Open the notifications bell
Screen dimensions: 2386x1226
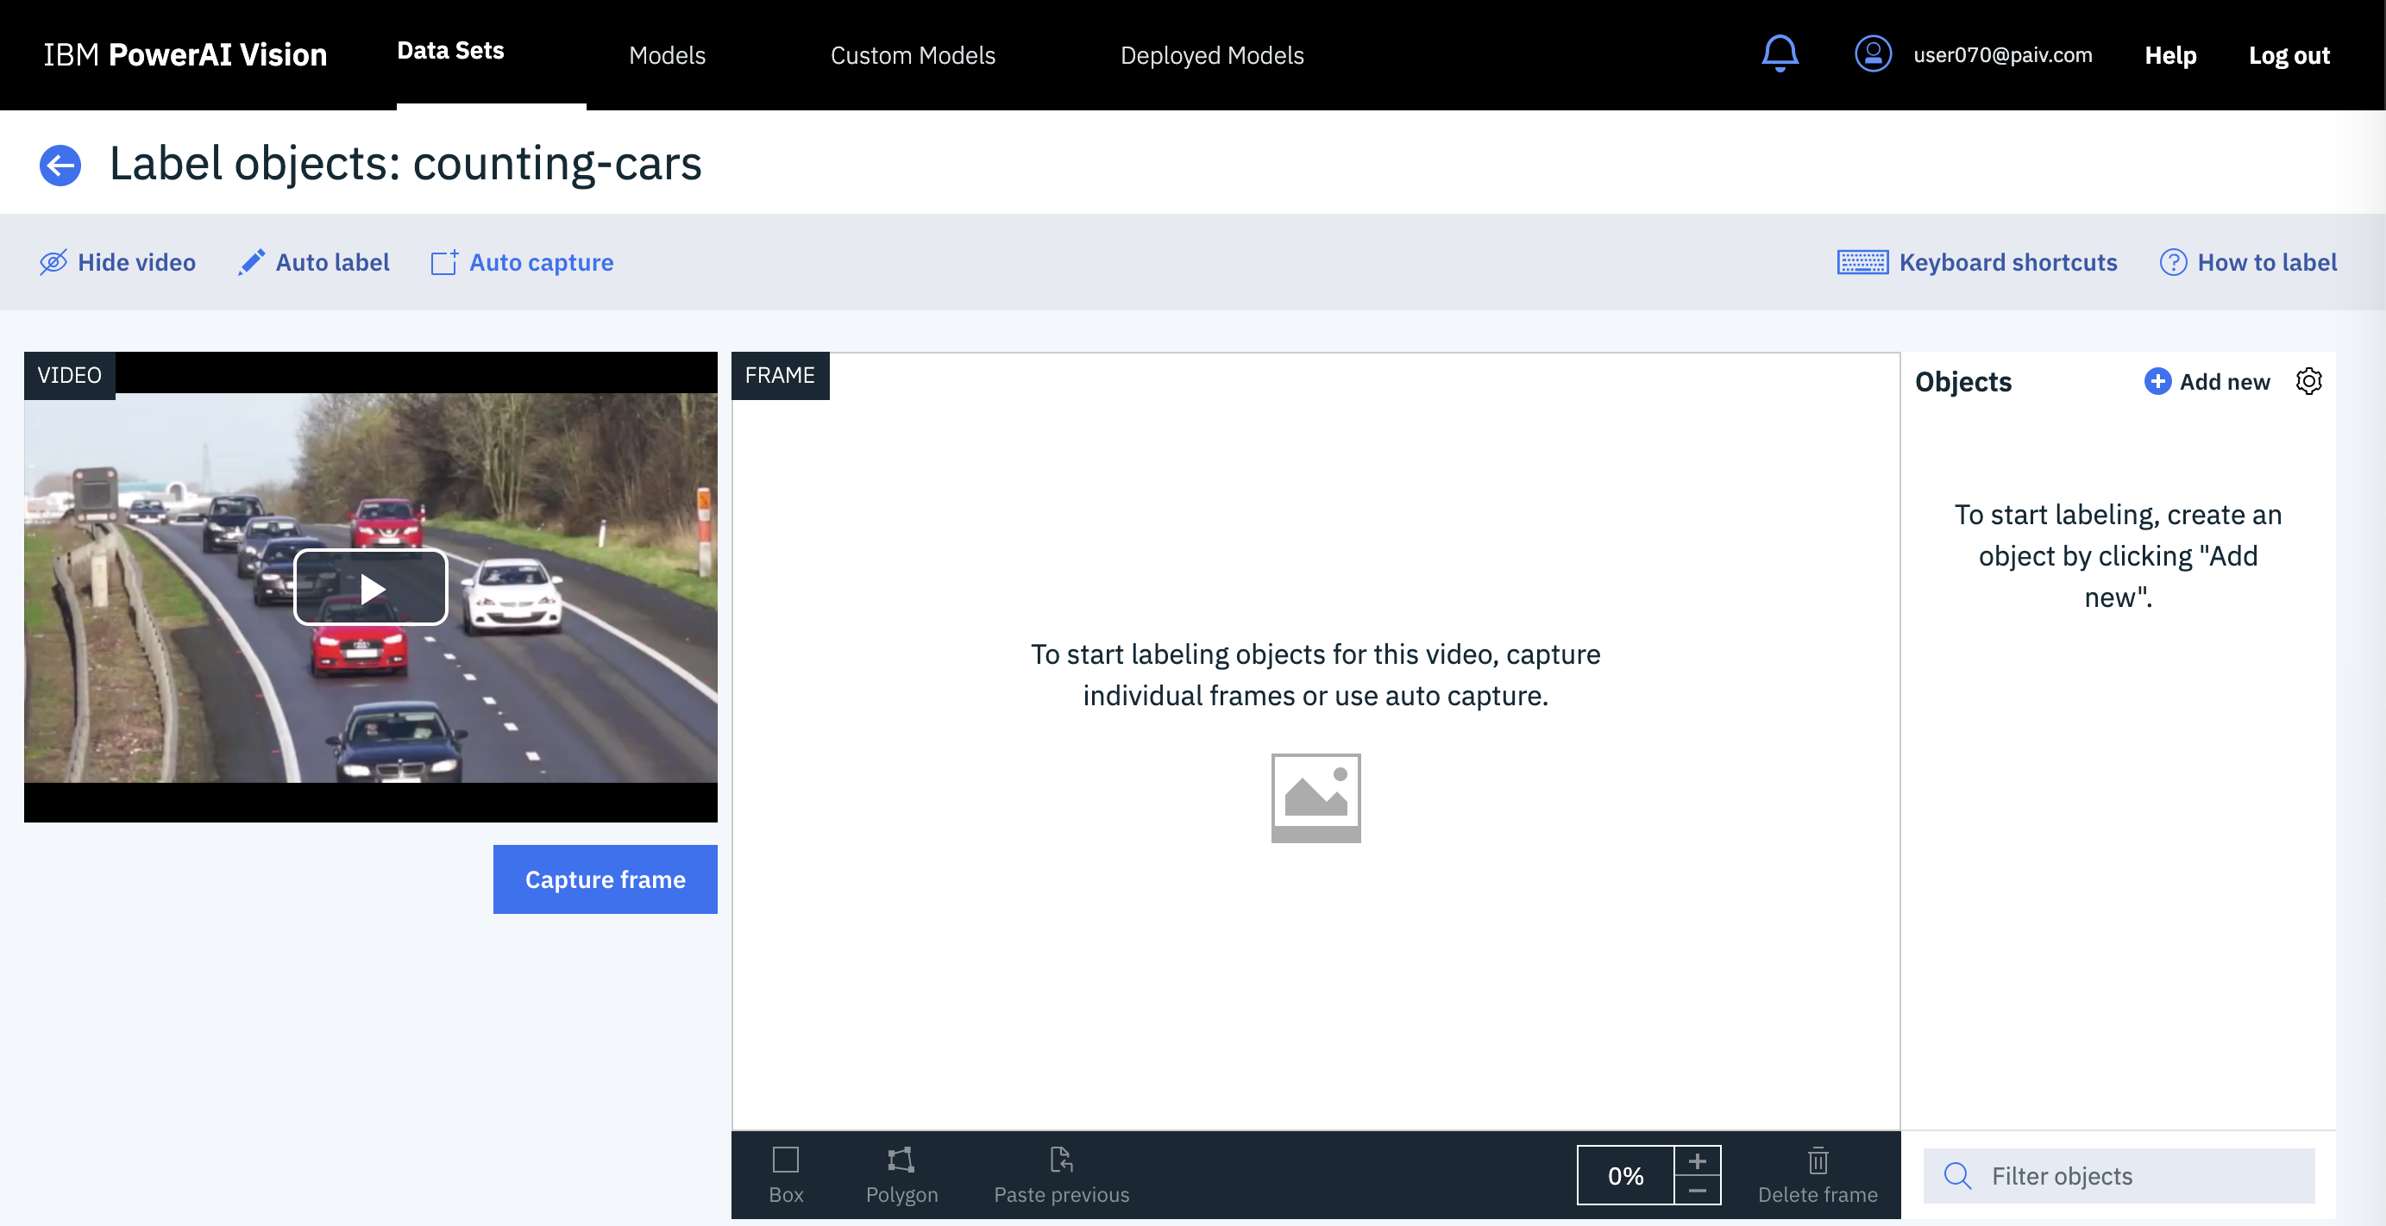point(1779,53)
